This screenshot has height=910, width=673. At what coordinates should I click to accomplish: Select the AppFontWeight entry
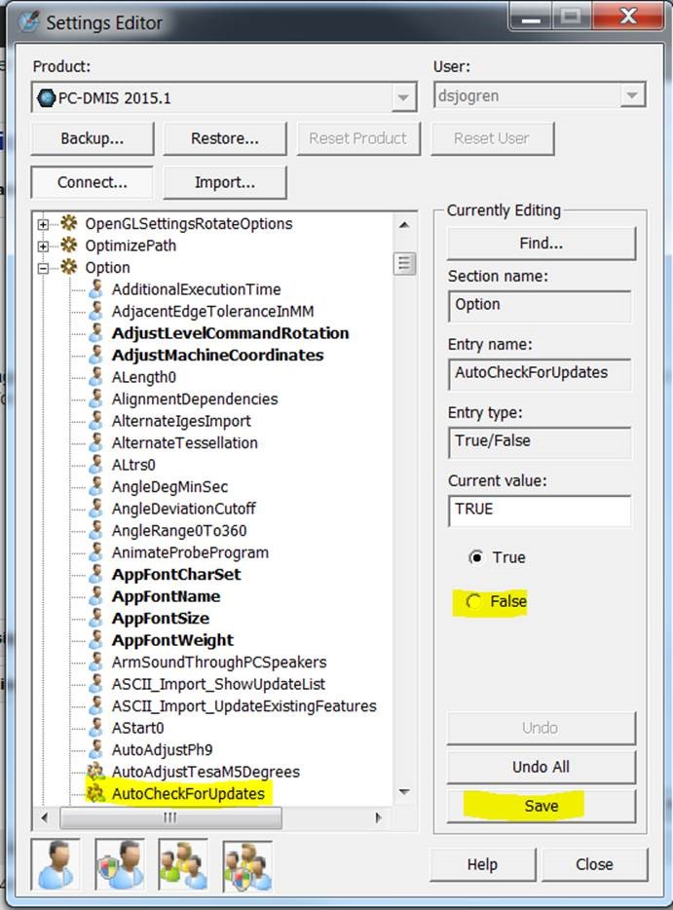(172, 640)
